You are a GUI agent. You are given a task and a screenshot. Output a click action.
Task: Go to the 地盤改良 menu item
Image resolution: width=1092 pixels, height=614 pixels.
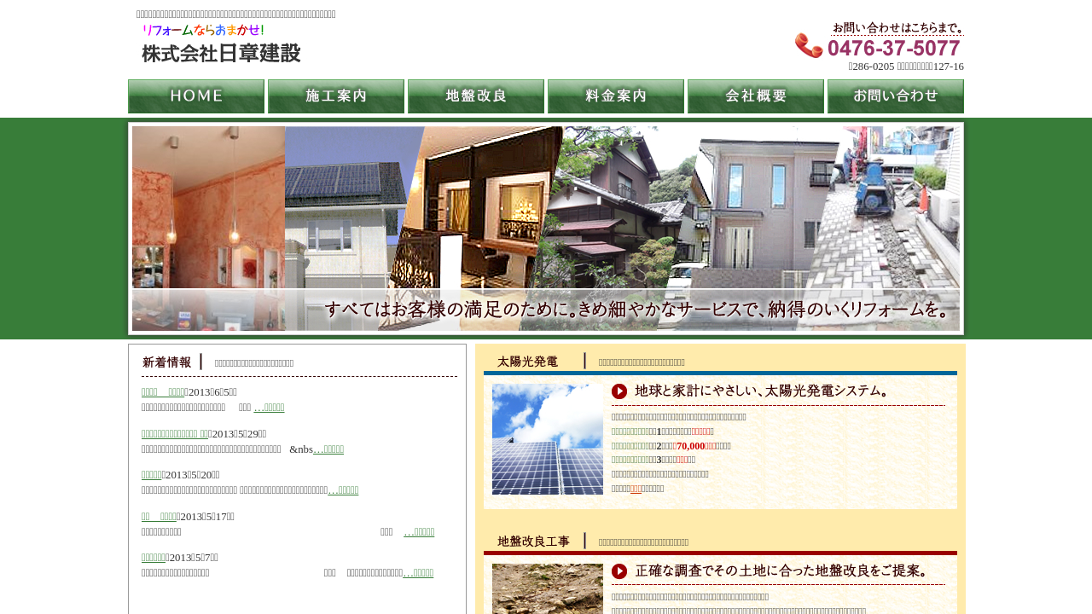[476, 96]
